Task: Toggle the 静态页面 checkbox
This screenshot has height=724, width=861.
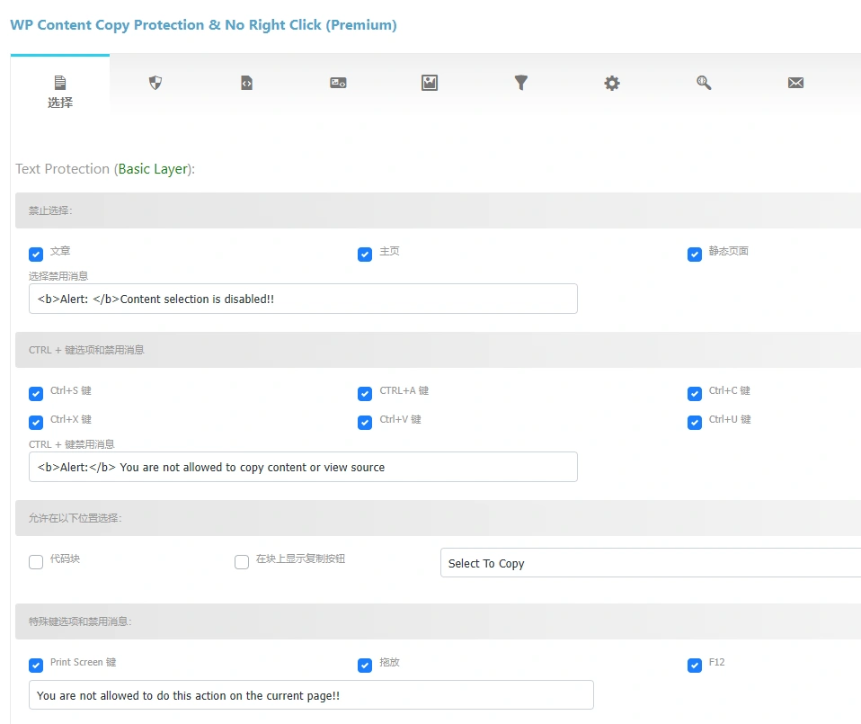Action: [x=695, y=255]
